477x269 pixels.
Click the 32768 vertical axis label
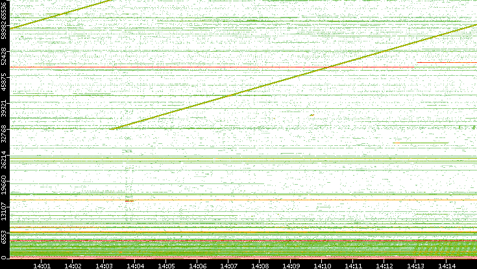coord(4,134)
